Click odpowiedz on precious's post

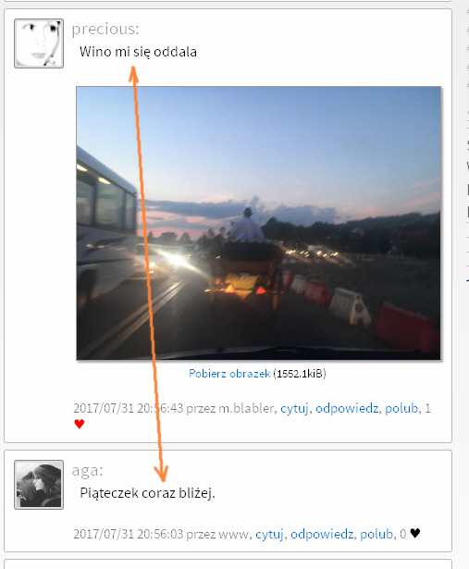347,408
